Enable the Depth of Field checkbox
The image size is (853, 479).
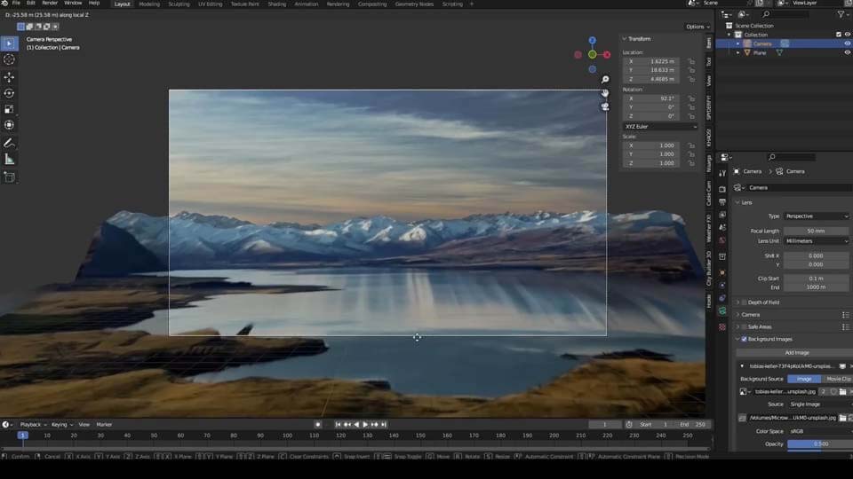[x=744, y=302]
